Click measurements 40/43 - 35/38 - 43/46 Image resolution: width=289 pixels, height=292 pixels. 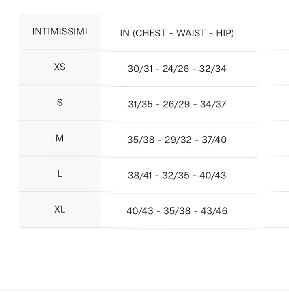177,211
